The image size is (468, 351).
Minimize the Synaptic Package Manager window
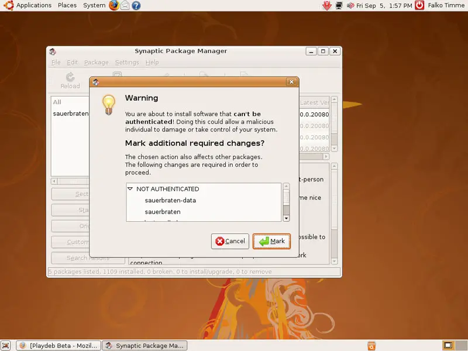(x=311, y=51)
